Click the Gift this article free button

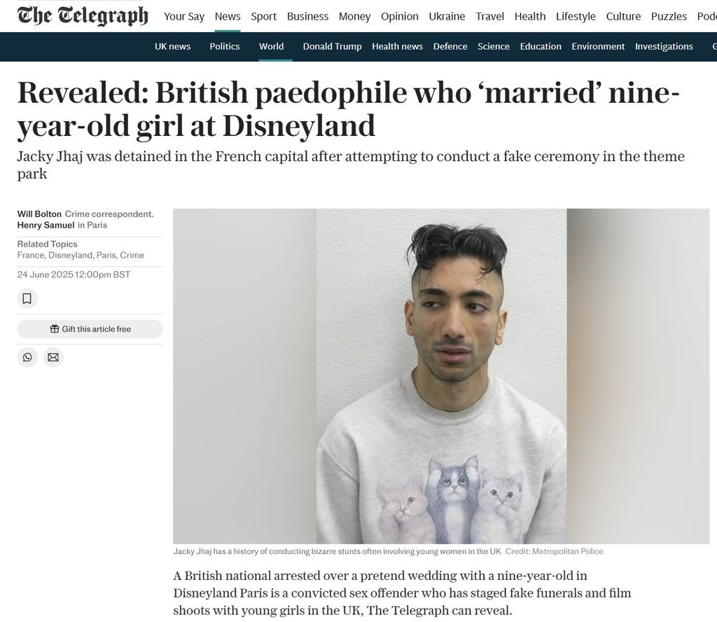(90, 329)
